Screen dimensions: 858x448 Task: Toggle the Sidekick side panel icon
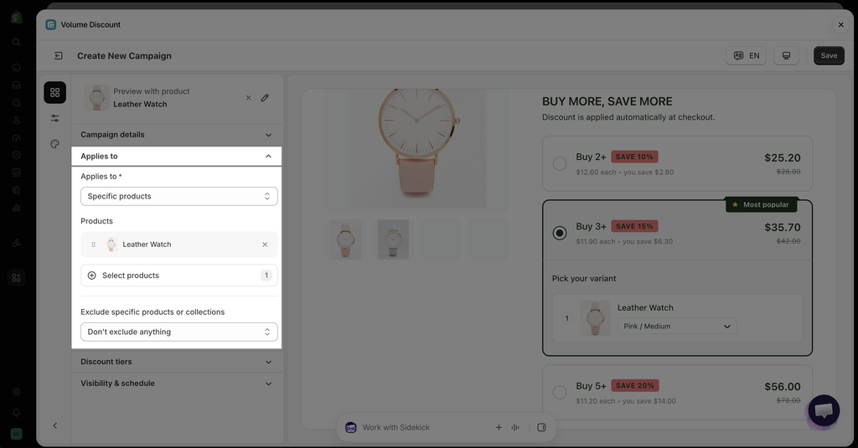pyautogui.click(x=542, y=427)
